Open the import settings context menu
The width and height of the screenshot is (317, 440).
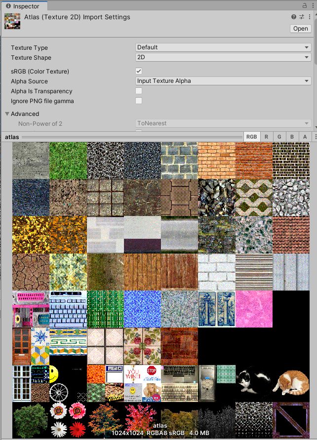(310, 17)
